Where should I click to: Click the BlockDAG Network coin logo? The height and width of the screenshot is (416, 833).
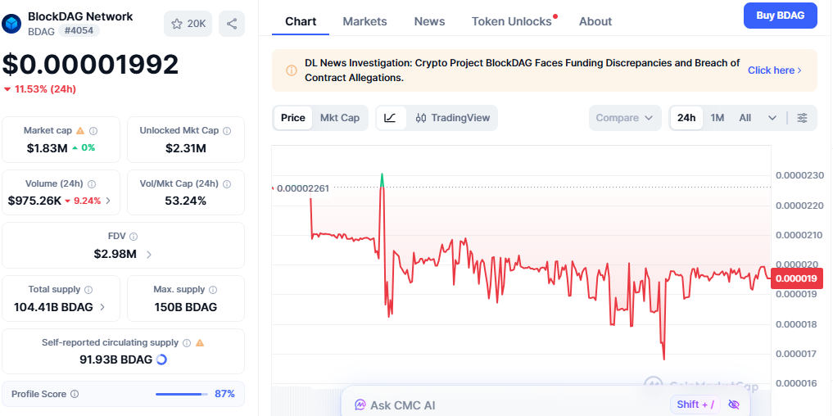click(11, 24)
